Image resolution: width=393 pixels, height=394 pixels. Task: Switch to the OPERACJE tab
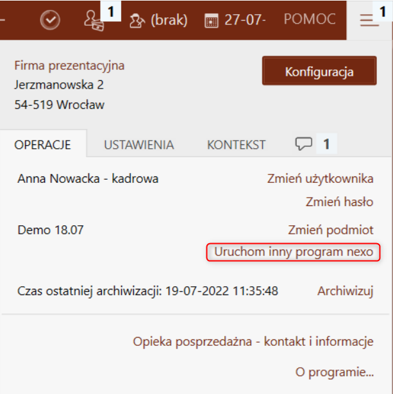pyautogui.click(x=43, y=145)
